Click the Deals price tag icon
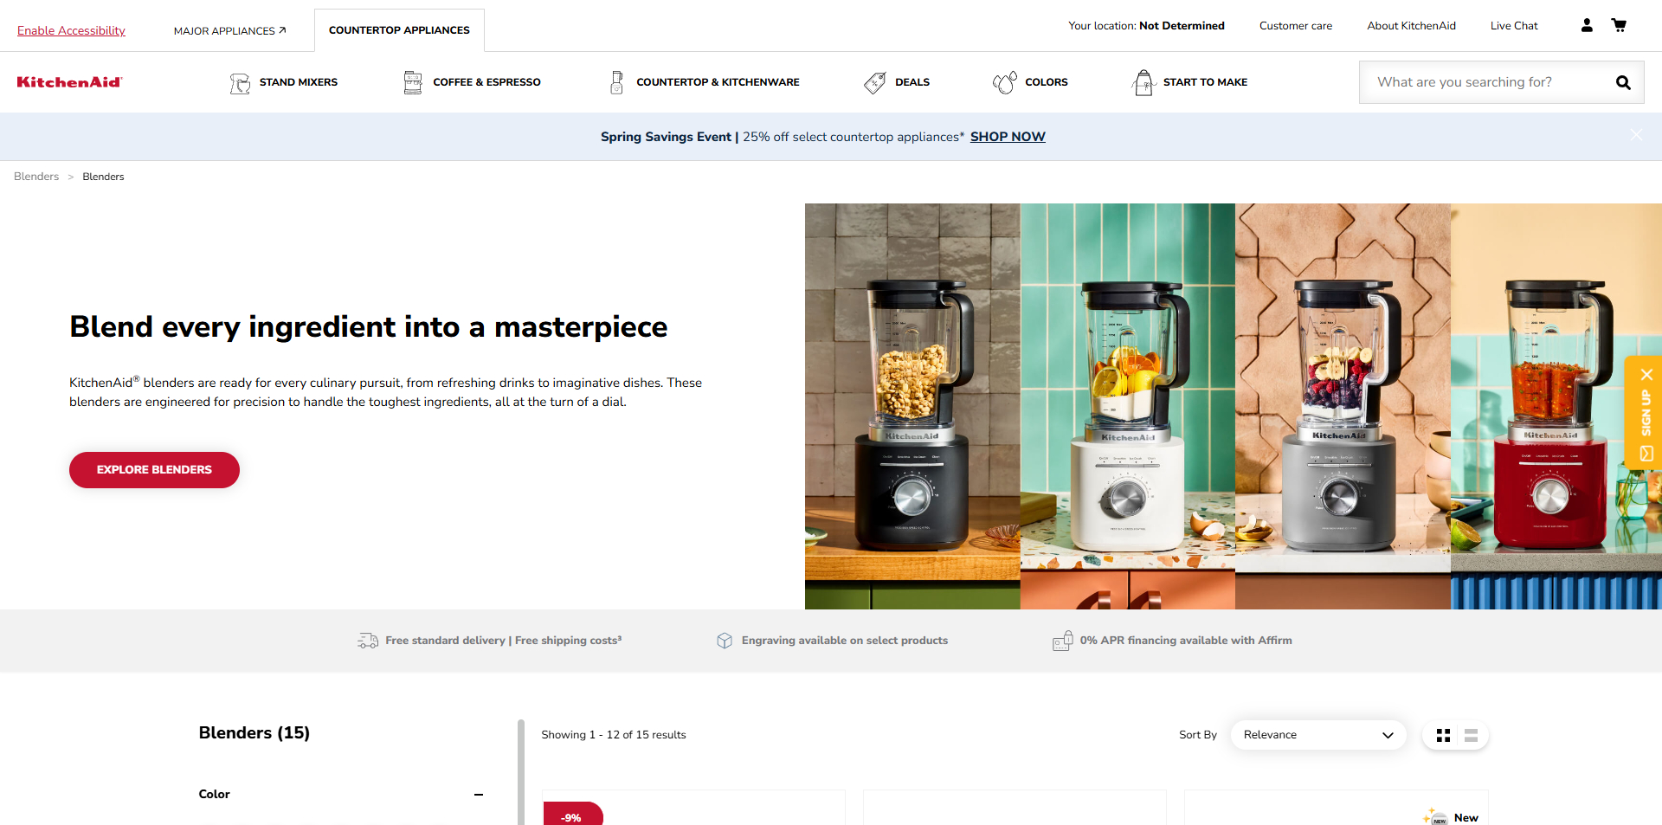The height and width of the screenshot is (825, 1662). (x=875, y=82)
